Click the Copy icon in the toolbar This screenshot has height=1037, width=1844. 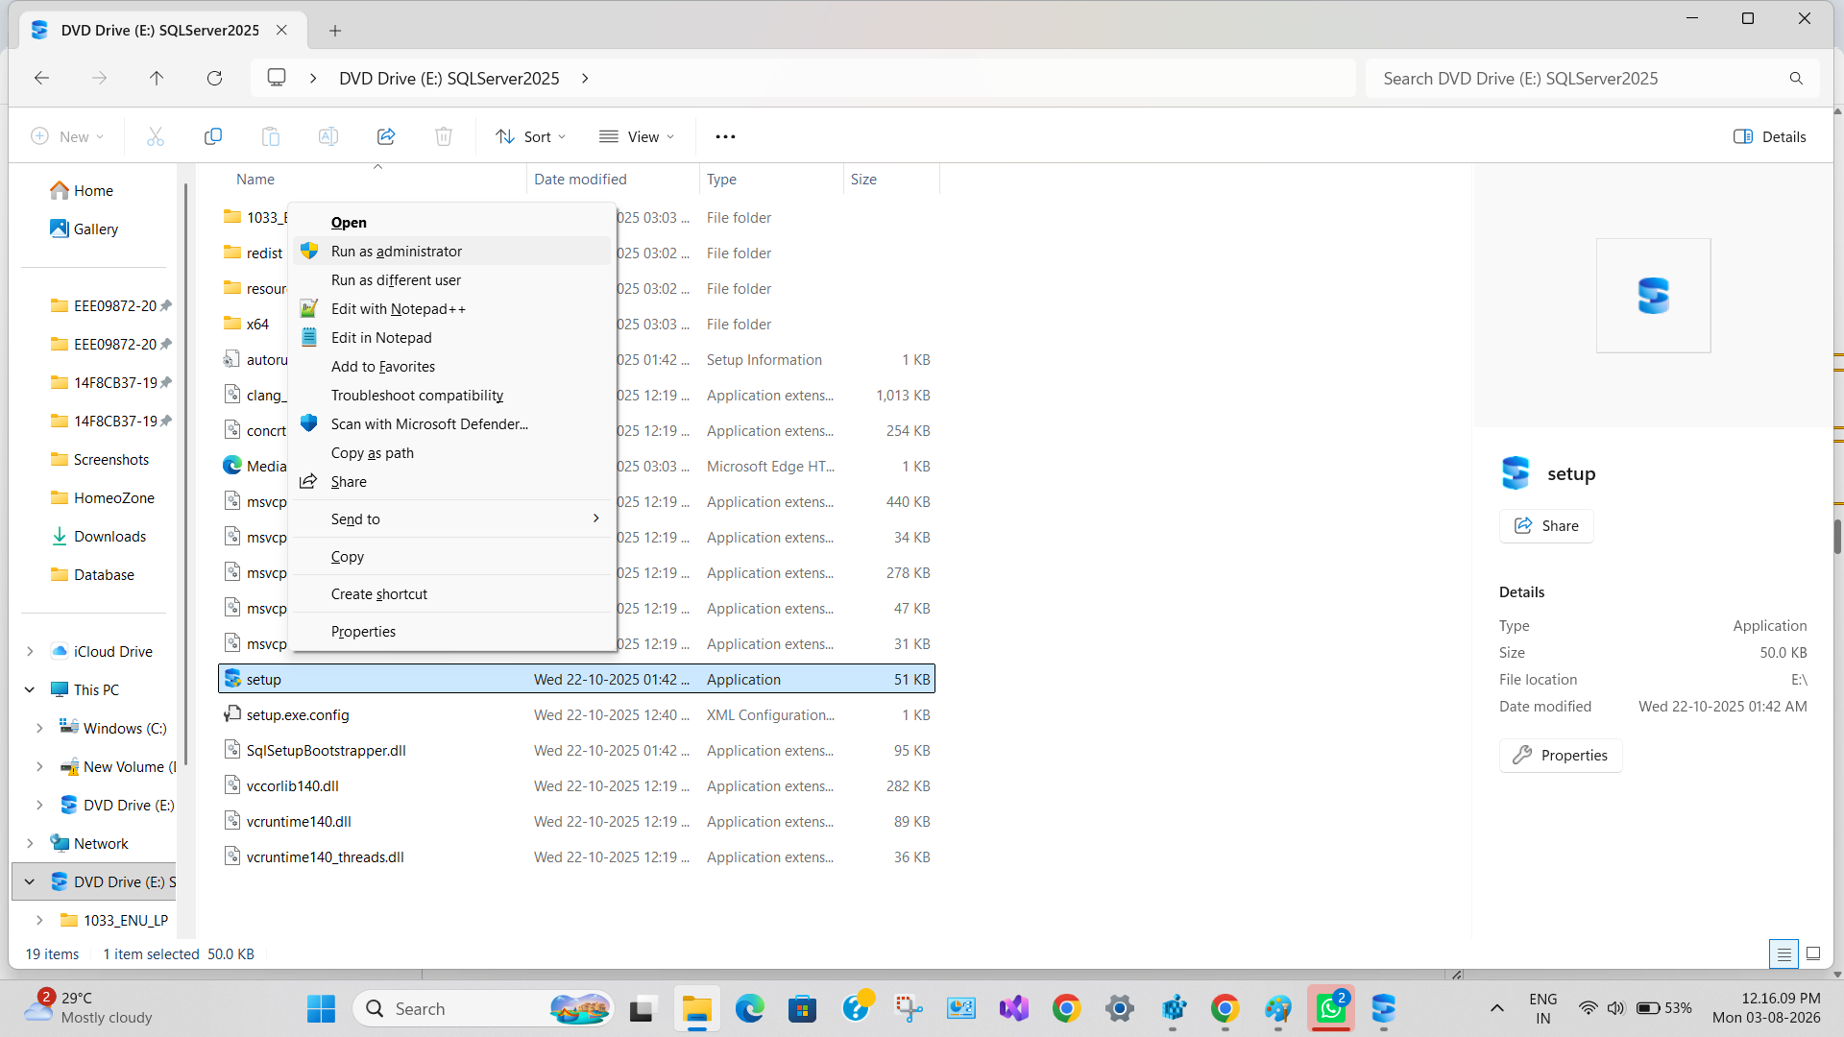[213, 136]
